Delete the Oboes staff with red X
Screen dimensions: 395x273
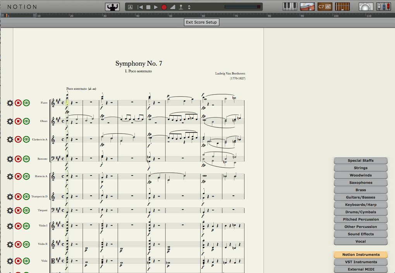point(18,121)
